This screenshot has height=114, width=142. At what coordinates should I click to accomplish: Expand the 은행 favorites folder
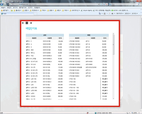coord(26,10)
